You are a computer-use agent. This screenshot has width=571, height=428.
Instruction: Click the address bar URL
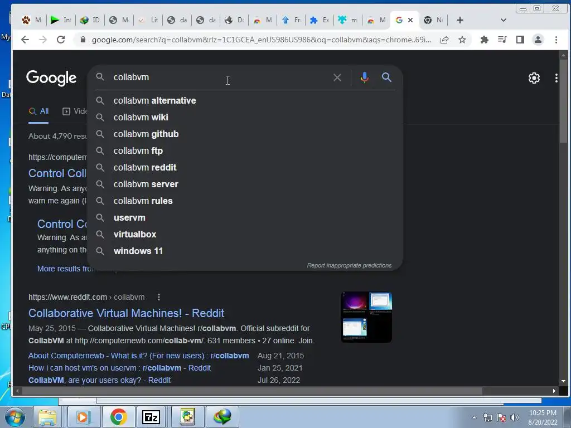(x=261, y=40)
